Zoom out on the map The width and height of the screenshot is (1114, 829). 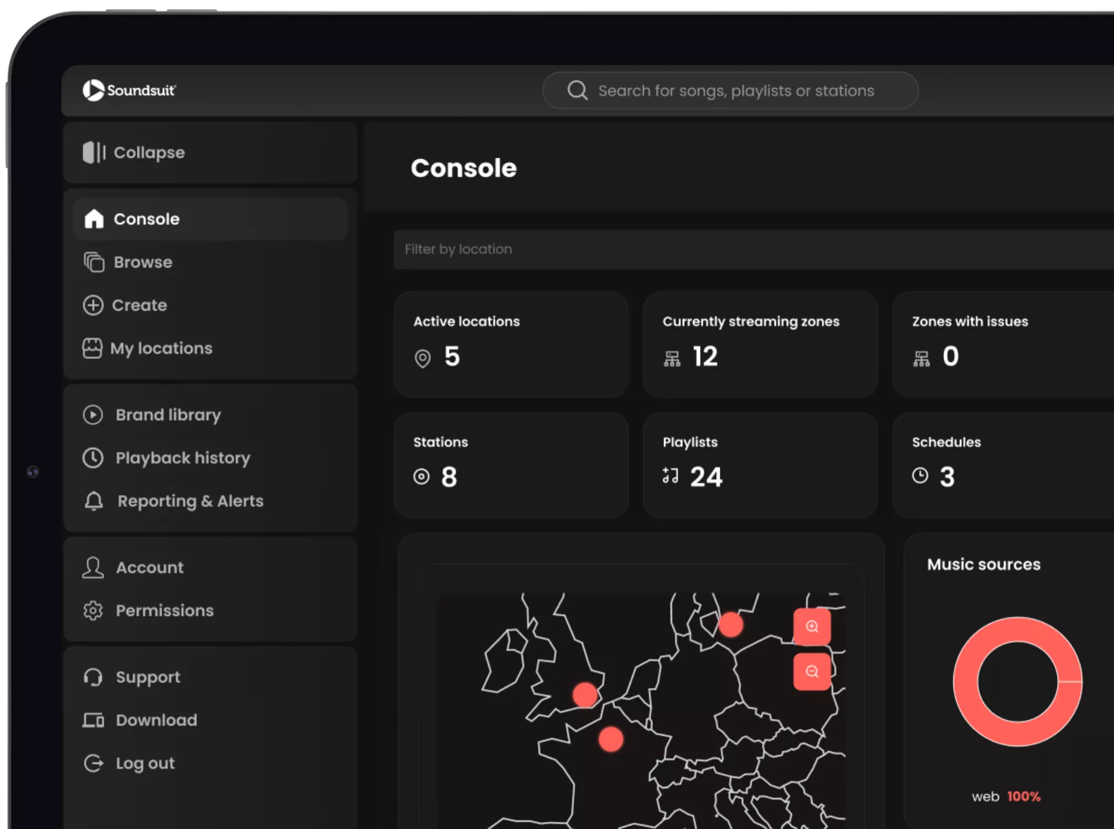[x=813, y=671]
